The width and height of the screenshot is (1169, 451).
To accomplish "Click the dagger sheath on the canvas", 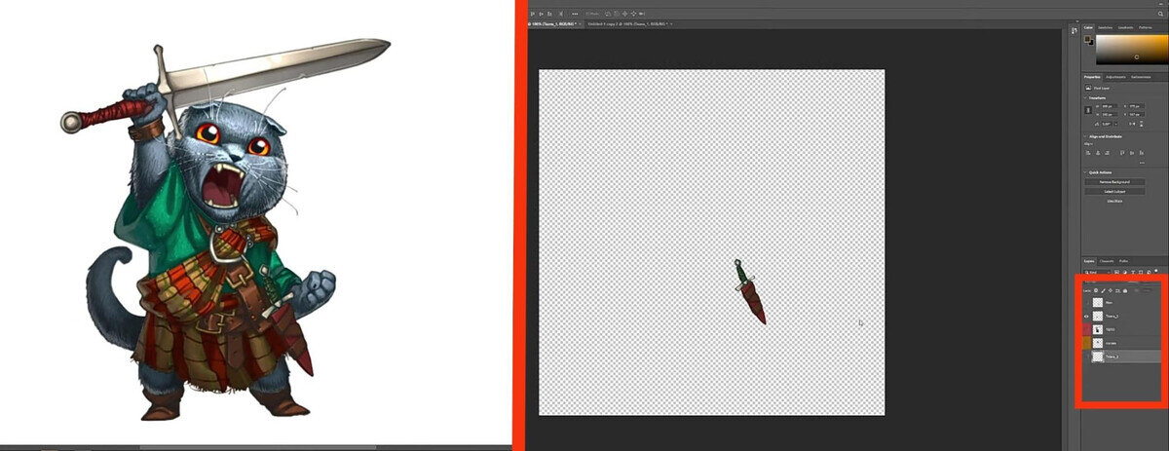I will [755, 302].
